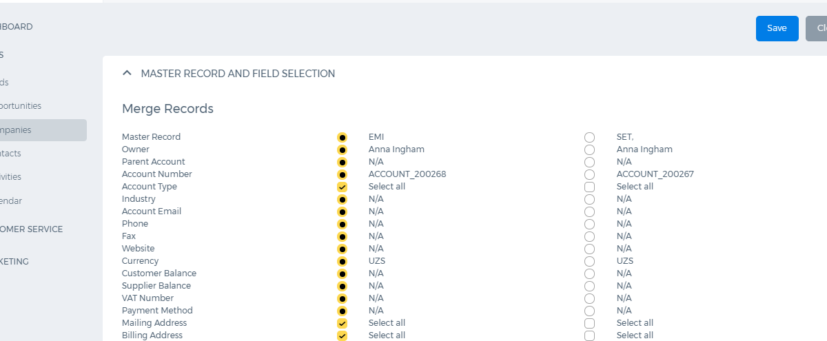Select second record's Currency UZS radio
The width and height of the screenshot is (827, 341).
coord(589,261)
